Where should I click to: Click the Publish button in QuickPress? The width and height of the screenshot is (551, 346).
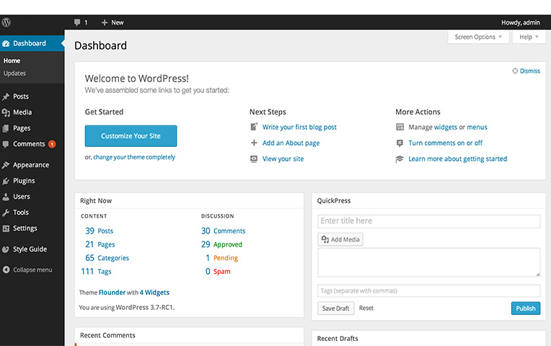pos(525,308)
